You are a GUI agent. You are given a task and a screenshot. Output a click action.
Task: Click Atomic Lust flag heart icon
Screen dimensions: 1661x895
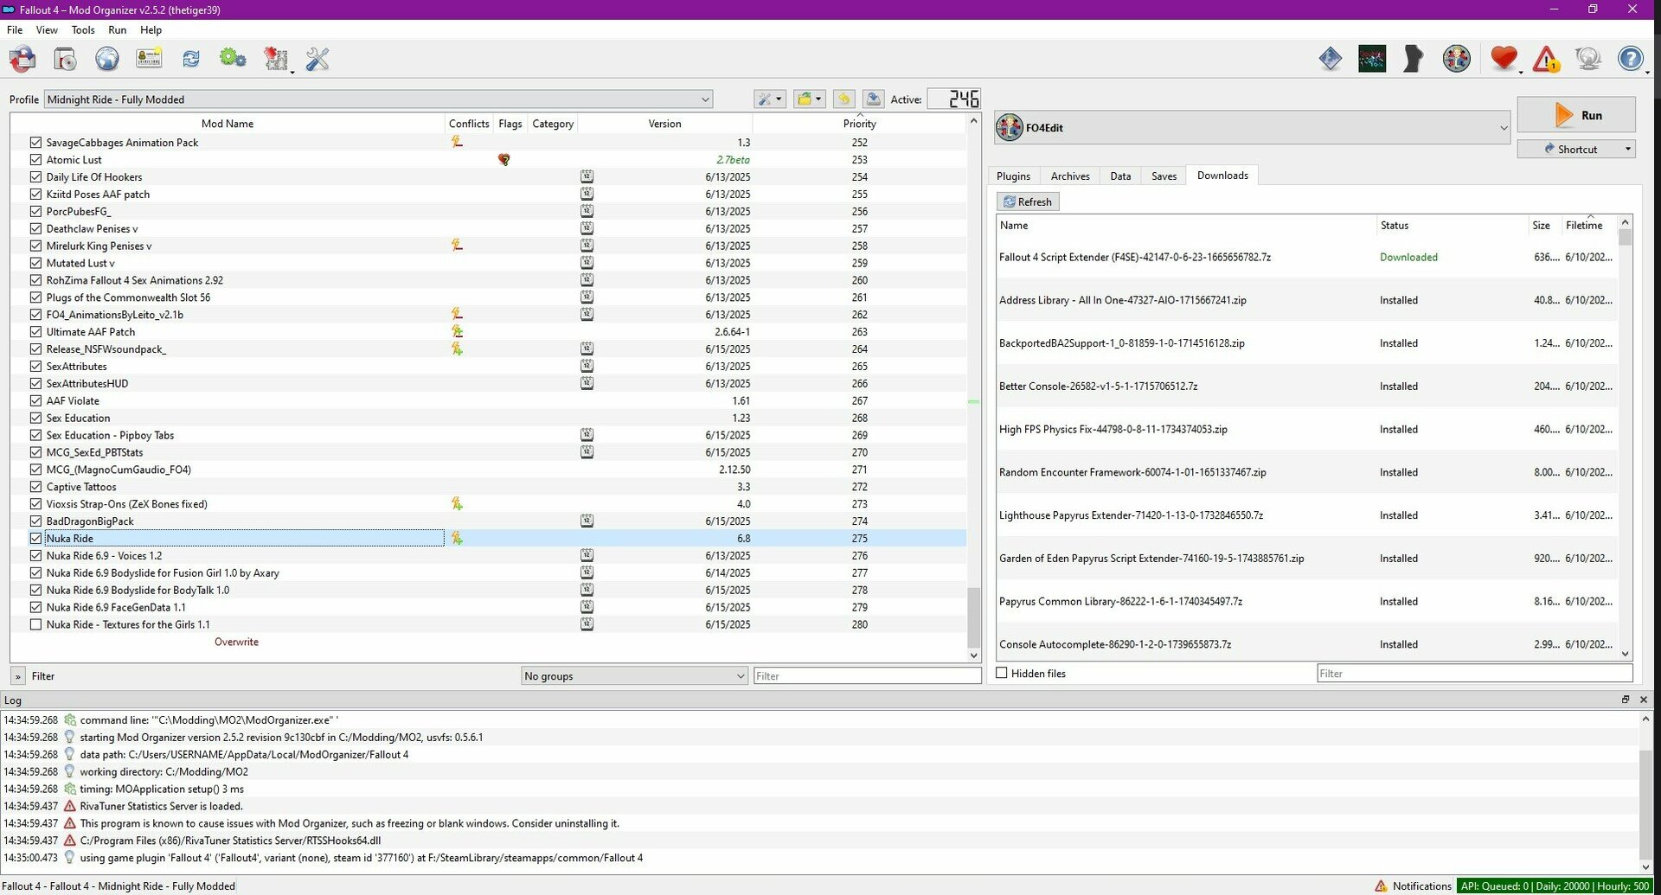click(x=503, y=160)
